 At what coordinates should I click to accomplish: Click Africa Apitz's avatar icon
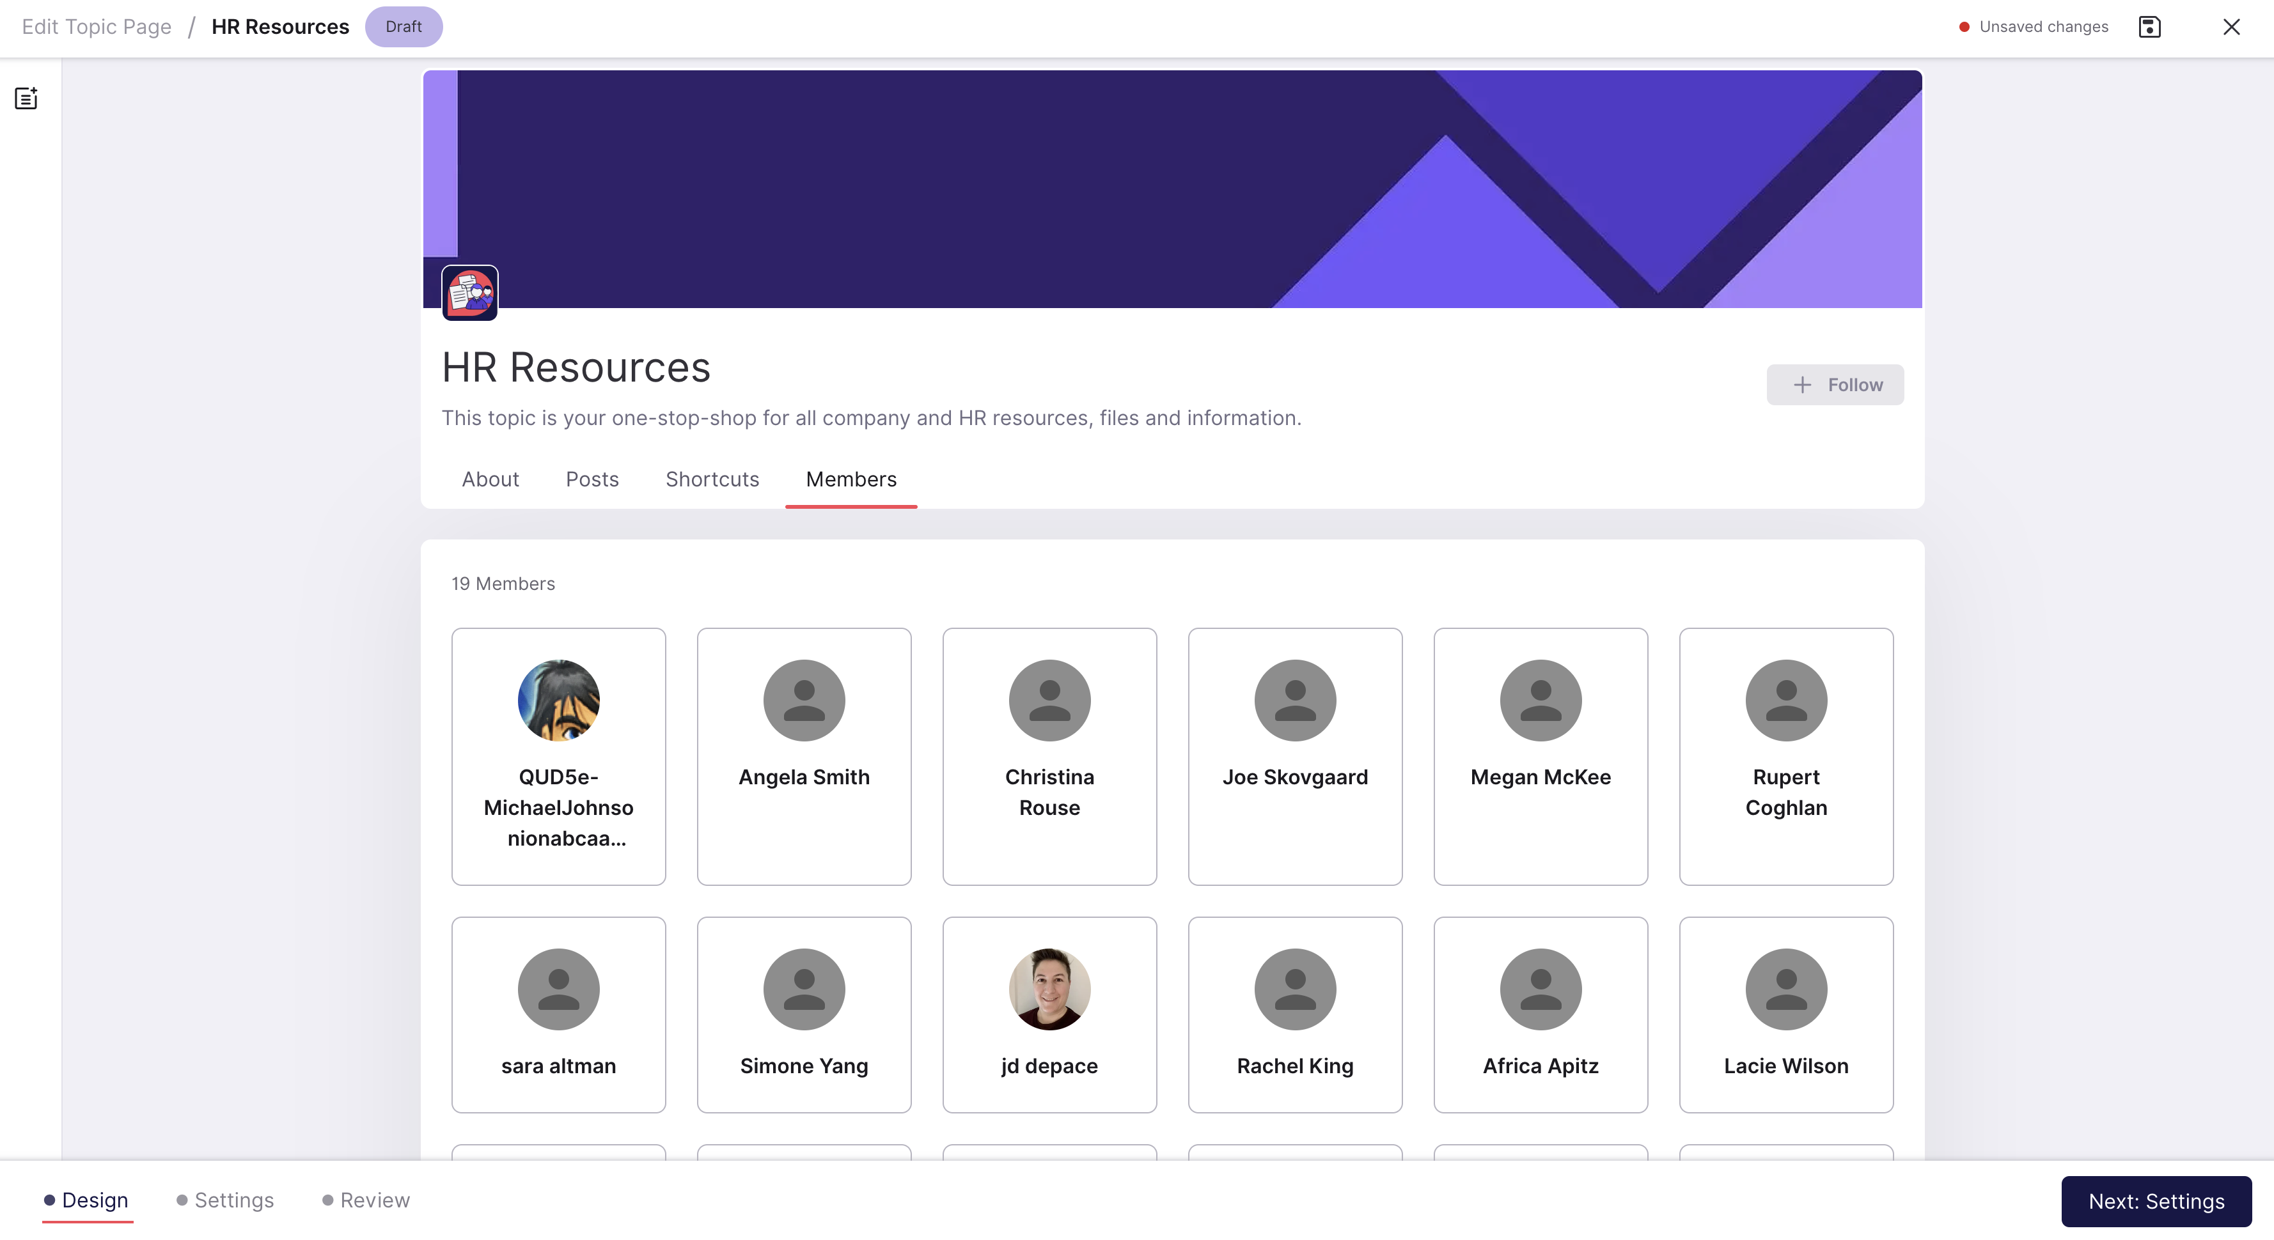[1541, 988]
